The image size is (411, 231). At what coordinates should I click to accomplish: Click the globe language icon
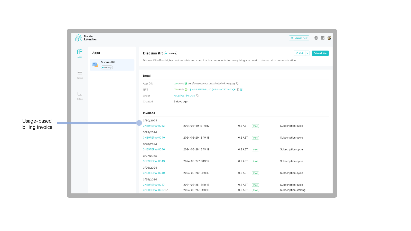pyautogui.click(x=316, y=38)
